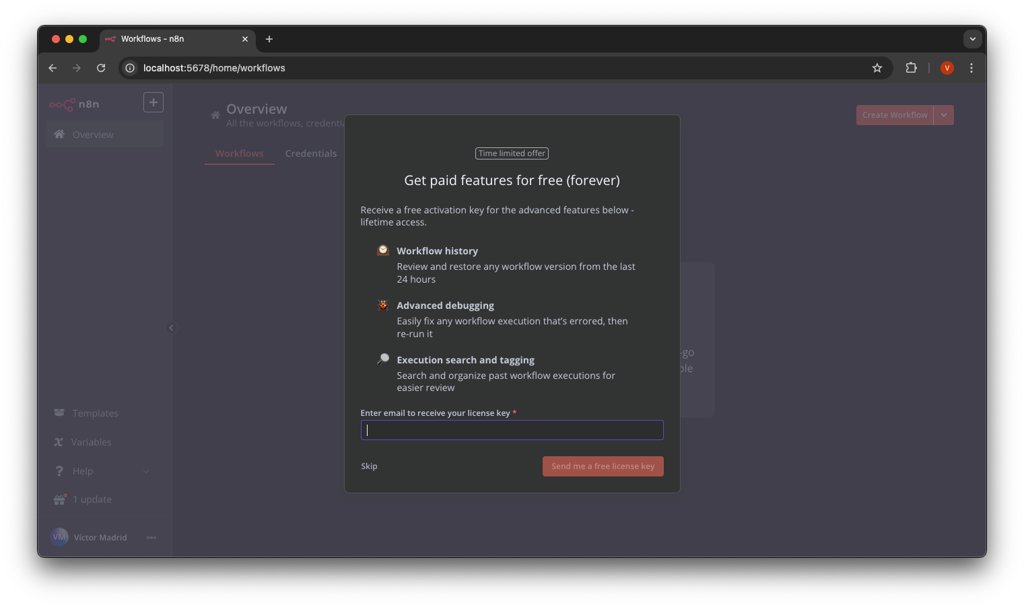Click the Workflow history clock icon
The image size is (1024, 607).
(383, 250)
